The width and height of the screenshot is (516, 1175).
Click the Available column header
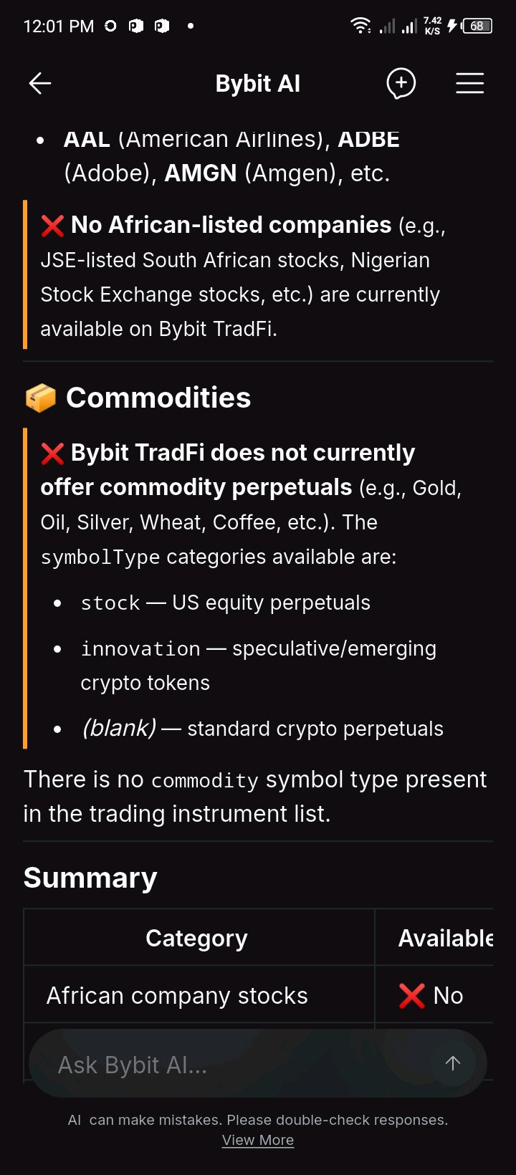446,938
